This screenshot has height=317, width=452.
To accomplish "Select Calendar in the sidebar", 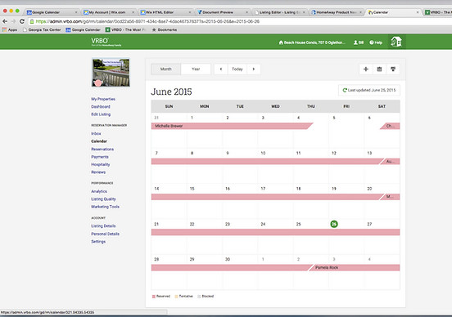I will point(99,141).
